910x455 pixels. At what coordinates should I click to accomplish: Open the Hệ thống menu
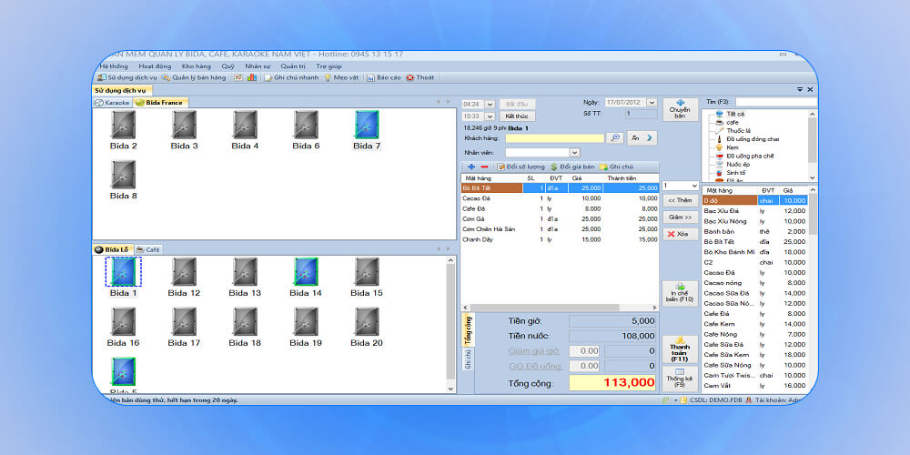[114, 66]
